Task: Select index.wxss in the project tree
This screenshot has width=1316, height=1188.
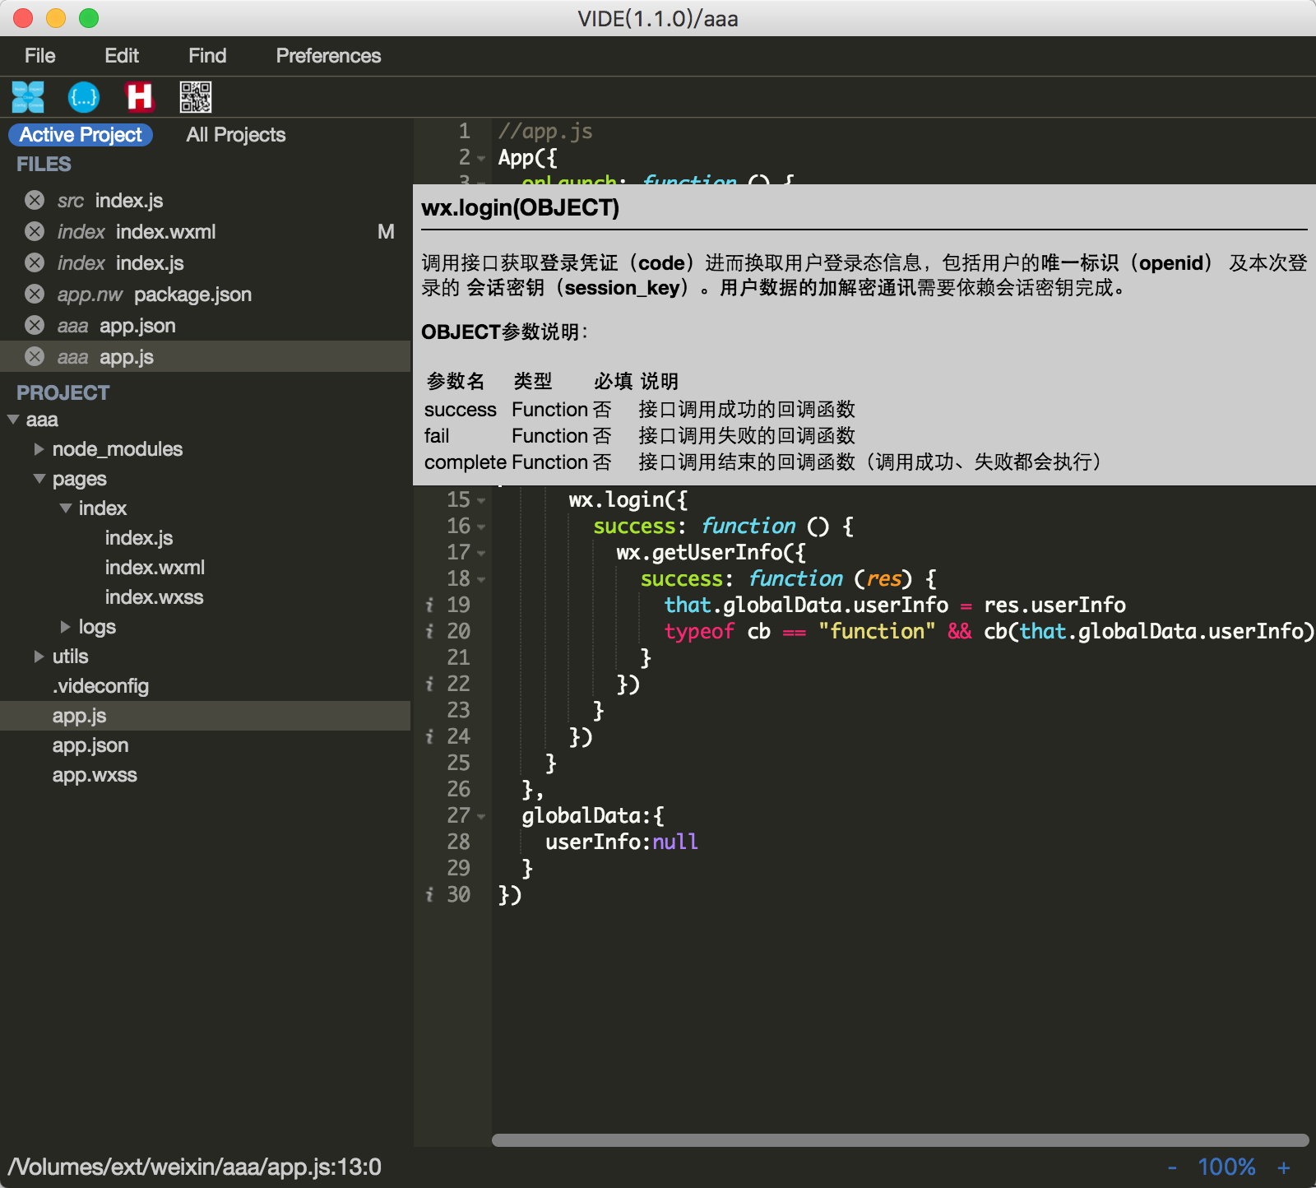Action: pyautogui.click(x=154, y=597)
